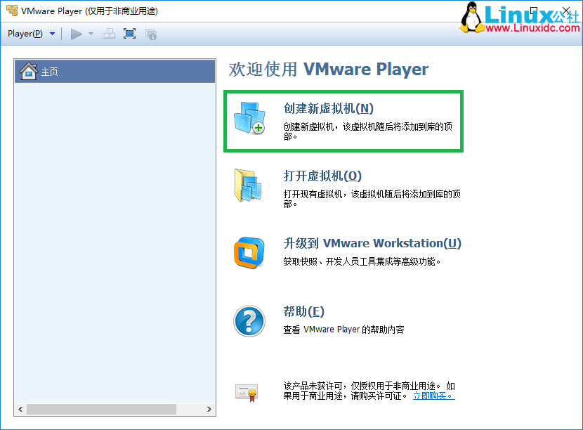Click the library horizontal scrollbar thumb
The width and height of the screenshot is (583, 430).
point(102,409)
